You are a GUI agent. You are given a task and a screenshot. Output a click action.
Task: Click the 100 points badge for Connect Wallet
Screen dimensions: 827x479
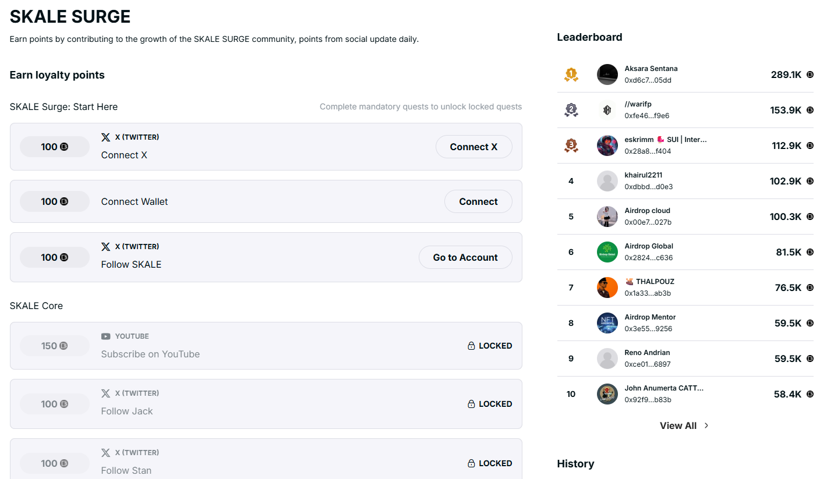(x=55, y=201)
